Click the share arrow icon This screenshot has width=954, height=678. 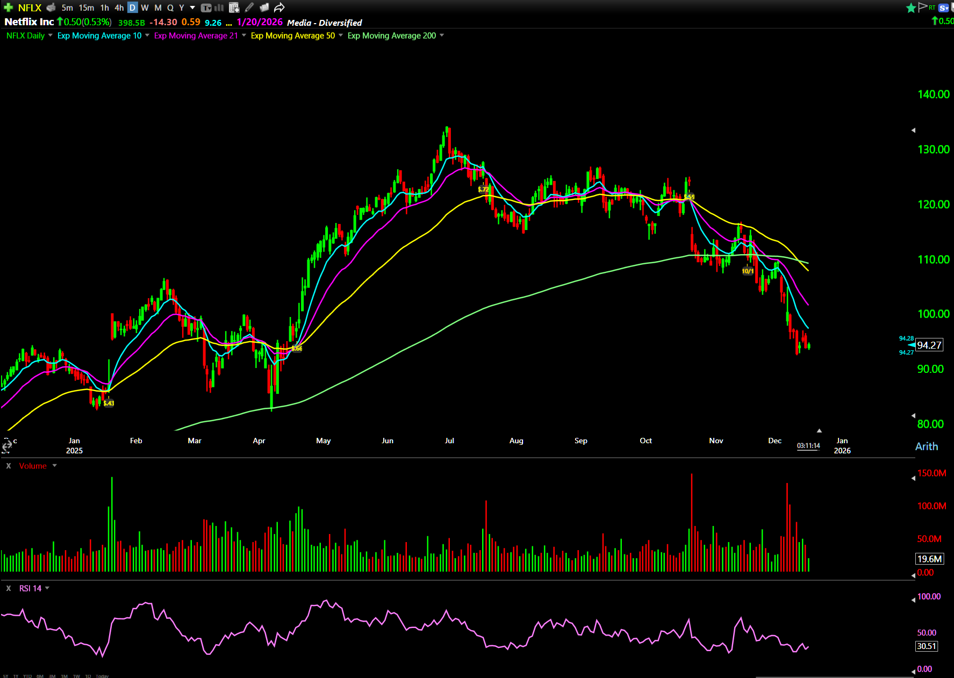(279, 8)
